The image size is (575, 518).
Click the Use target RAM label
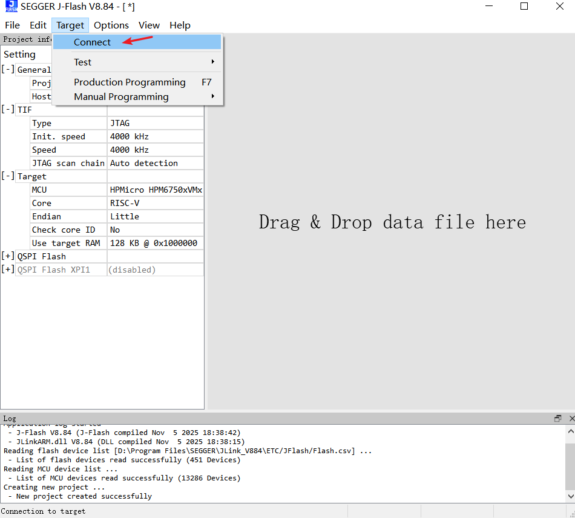click(68, 244)
